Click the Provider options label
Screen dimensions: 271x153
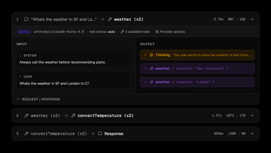172,32
